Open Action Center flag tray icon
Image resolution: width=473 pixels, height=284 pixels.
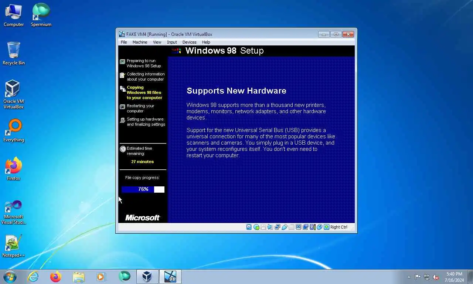coord(418,277)
